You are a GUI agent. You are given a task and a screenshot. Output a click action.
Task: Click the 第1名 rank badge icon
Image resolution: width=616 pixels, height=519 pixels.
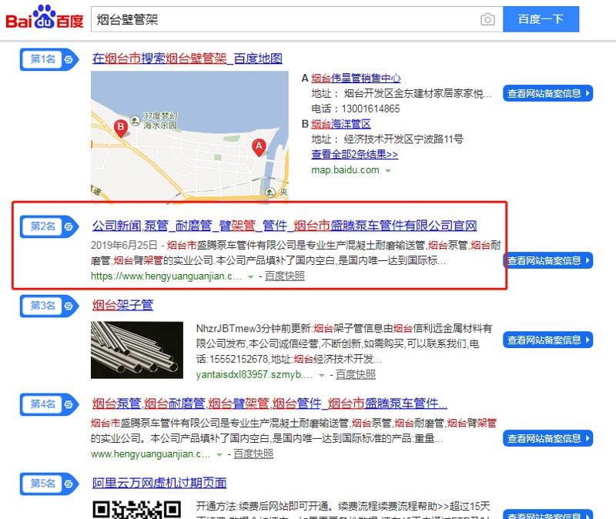(x=49, y=59)
